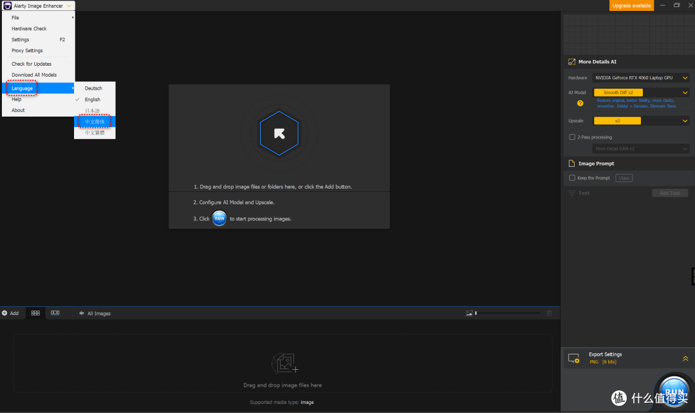Image resolution: width=695 pixels, height=413 pixels.
Task: Click the trash delete icon
Action: [549, 313]
